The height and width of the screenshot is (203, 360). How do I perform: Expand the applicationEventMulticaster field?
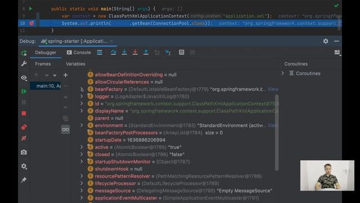tap(82, 198)
